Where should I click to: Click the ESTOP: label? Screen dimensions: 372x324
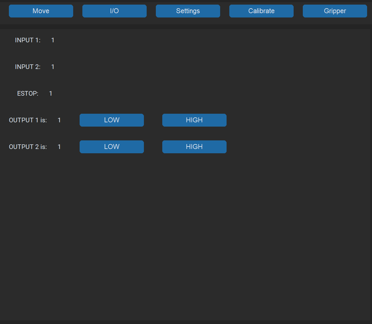click(28, 93)
